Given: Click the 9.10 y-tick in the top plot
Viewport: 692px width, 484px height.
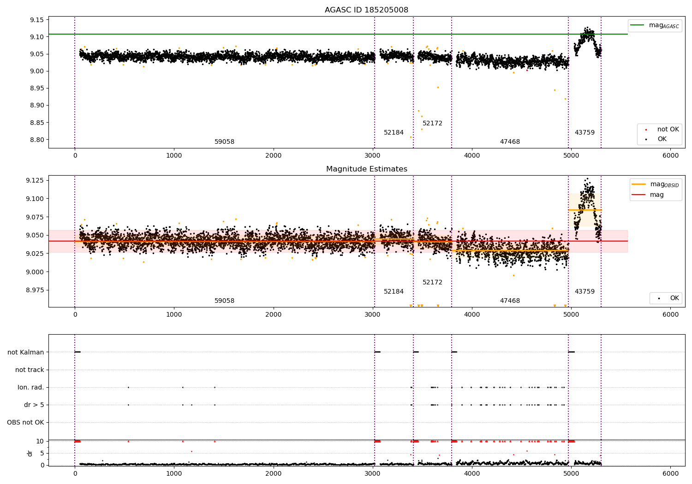Looking at the screenshot, I should pos(37,37).
